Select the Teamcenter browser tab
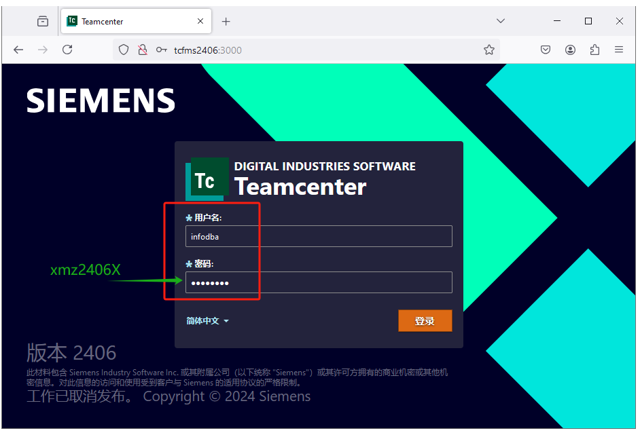Viewport: 640px width, 433px height. click(136, 21)
